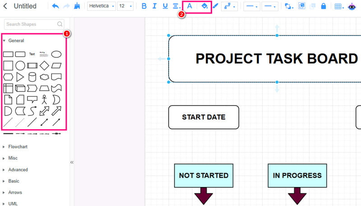Select the document wavy-bottom shape
The width and height of the screenshot is (361, 206).
coord(56,77)
